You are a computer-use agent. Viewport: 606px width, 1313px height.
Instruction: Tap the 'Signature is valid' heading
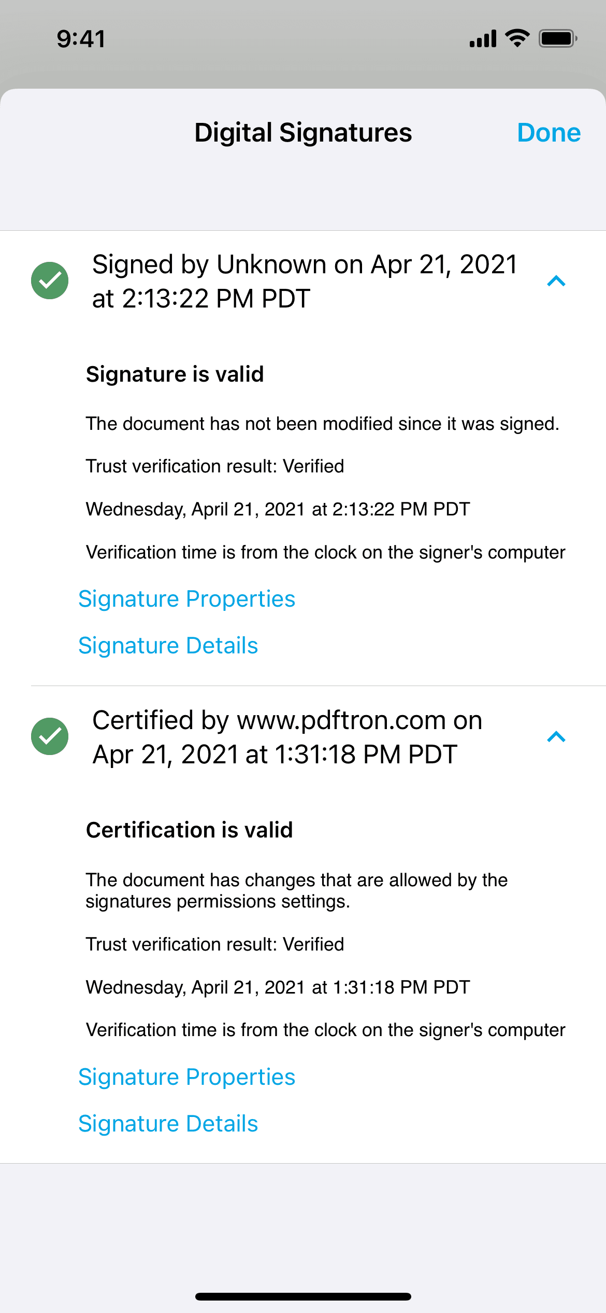click(x=175, y=374)
